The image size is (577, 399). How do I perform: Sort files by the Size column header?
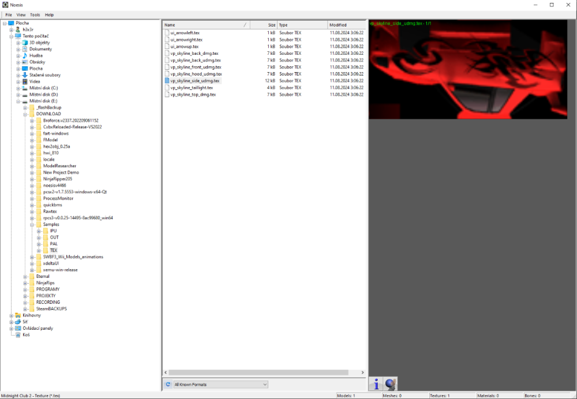point(271,25)
